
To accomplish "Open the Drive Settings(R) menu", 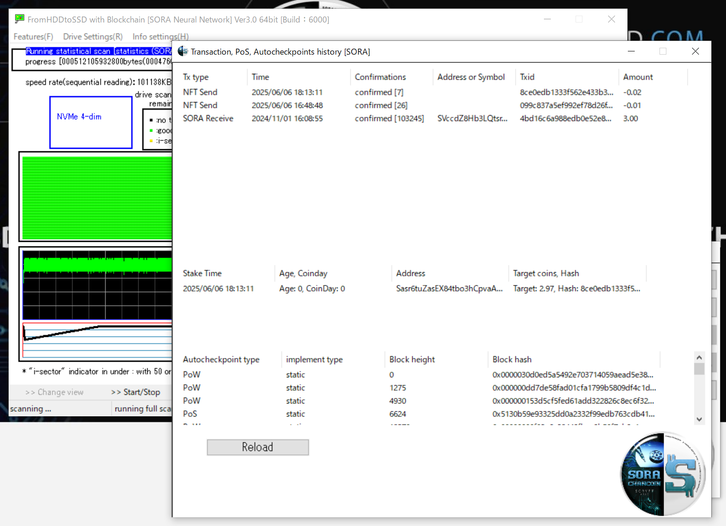I will point(93,37).
